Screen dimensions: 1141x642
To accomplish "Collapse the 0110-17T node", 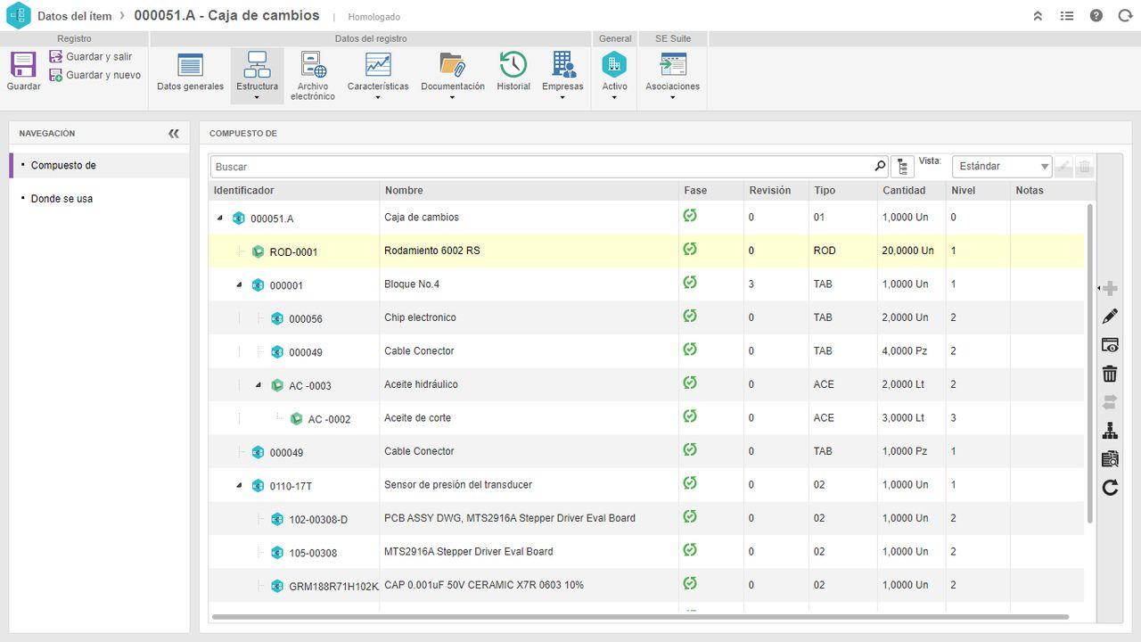I will [x=239, y=485].
